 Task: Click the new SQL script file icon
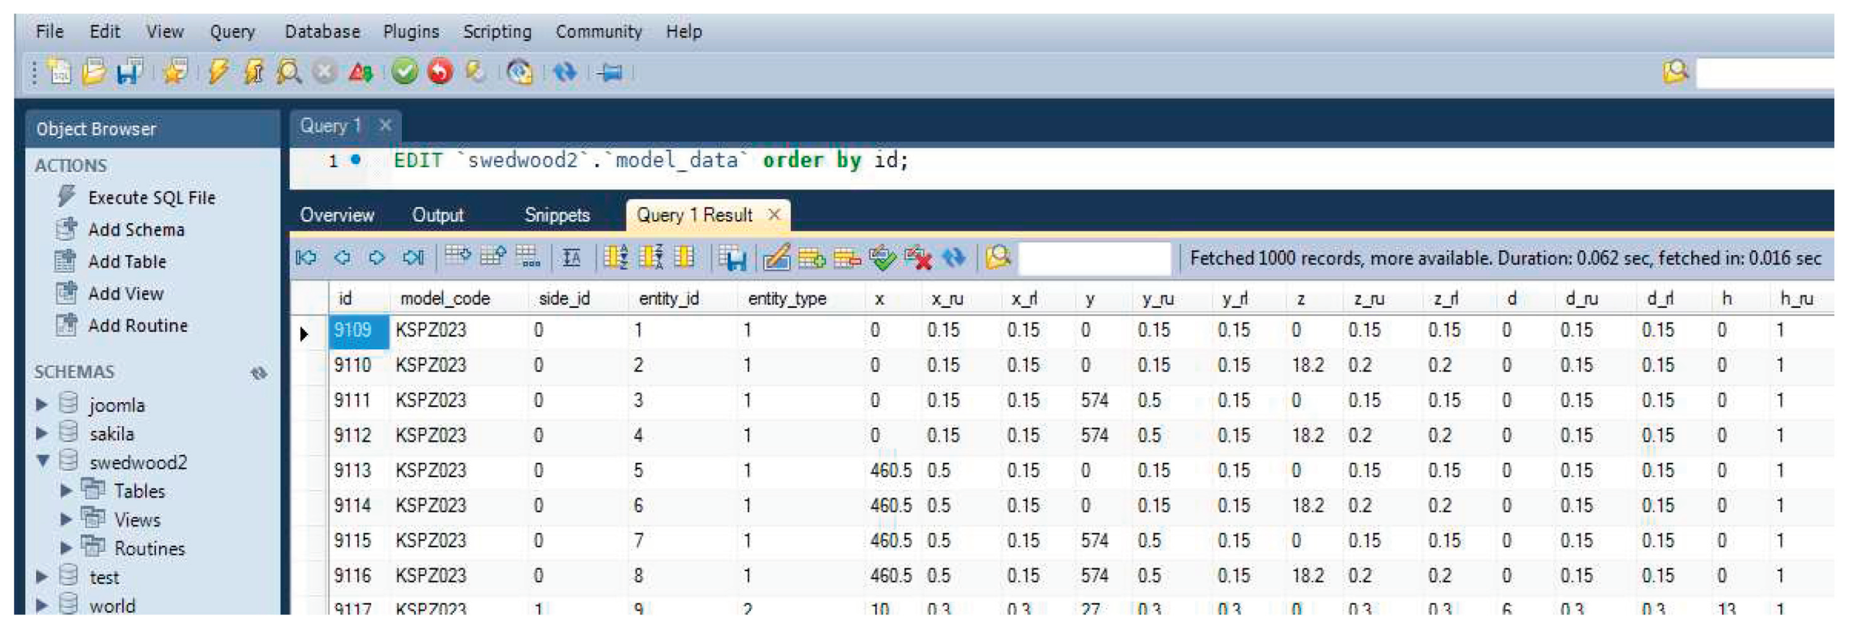click(59, 72)
